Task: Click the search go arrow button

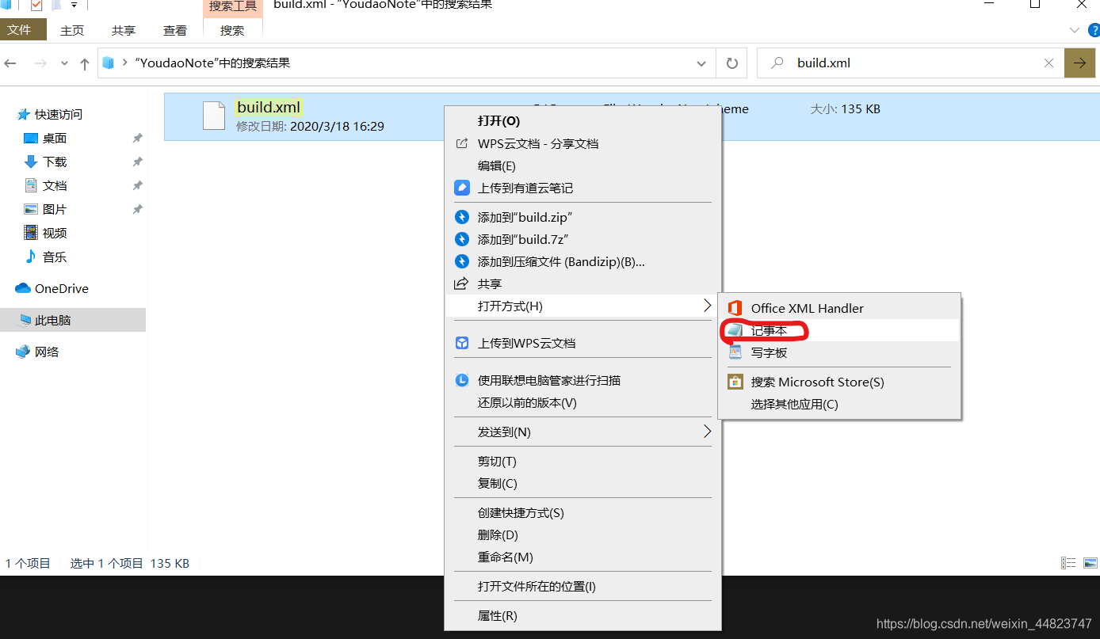Action: pyautogui.click(x=1079, y=63)
